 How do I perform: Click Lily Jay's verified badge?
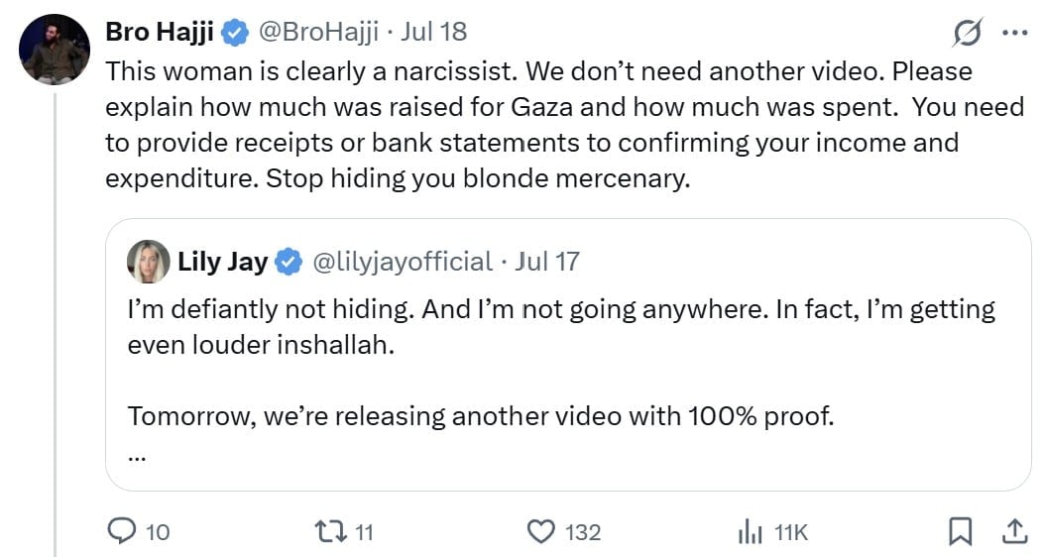click(x=289, y=262)
